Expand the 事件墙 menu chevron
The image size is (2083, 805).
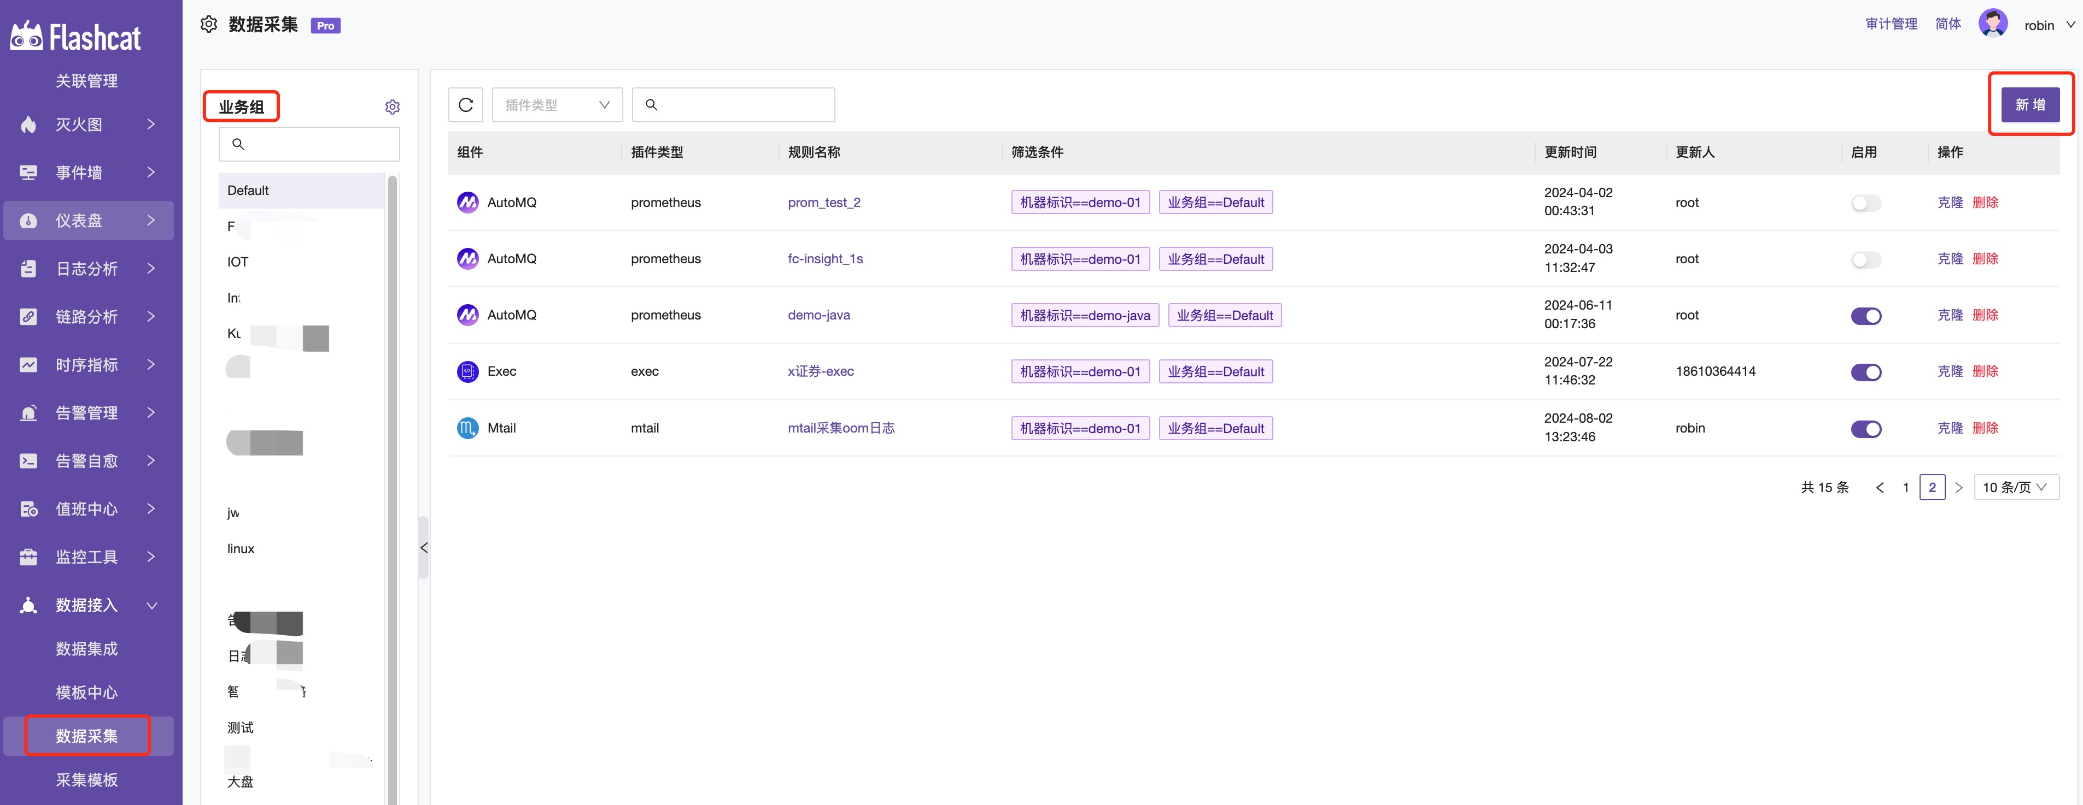pos(151,172)
